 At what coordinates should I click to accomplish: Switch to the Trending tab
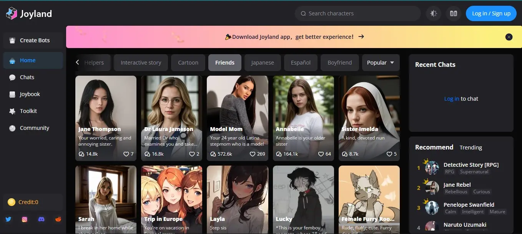(470, 148)
